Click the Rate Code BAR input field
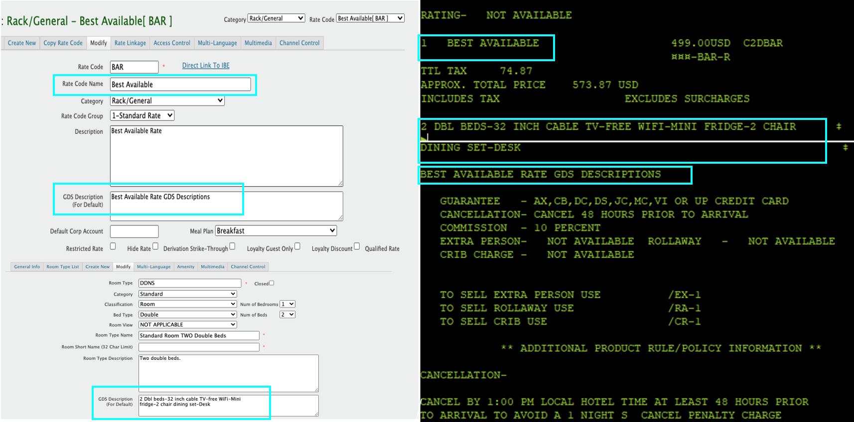This screenshot has width=854, height=422. (x=134, y=67)
